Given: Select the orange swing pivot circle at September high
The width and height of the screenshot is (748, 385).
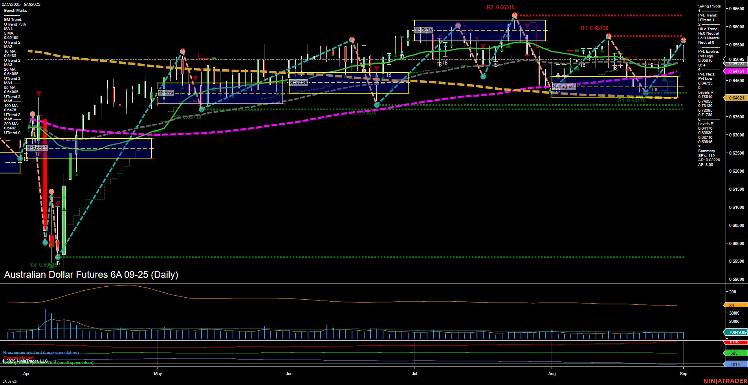Looking at the screenshot, I should click(x=683, y=40).
